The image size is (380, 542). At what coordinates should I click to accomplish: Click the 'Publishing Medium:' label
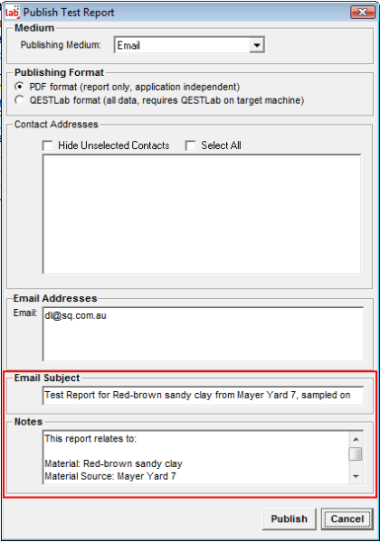61,45
